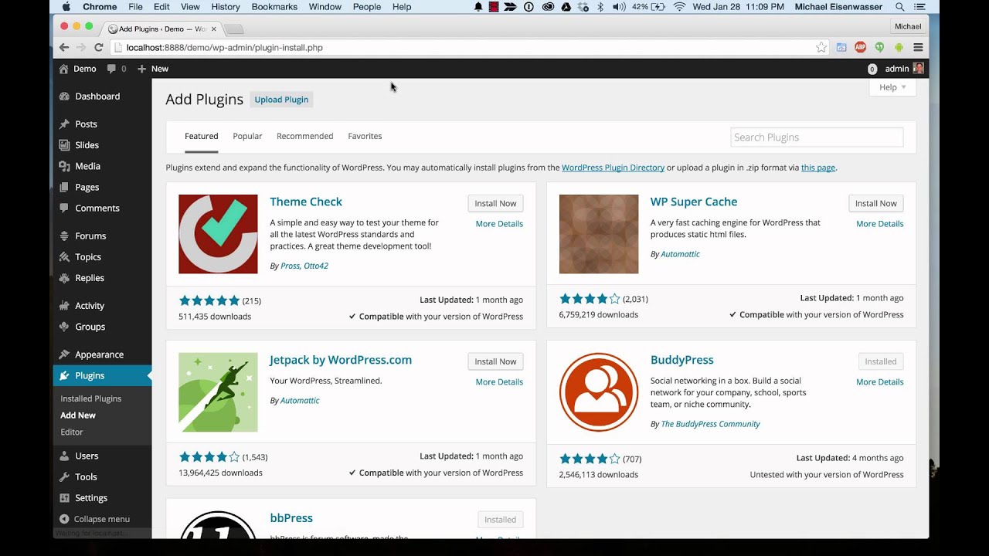Click the Search Plugins field
This screenshot has width=989, height=556.
[817, 137]
